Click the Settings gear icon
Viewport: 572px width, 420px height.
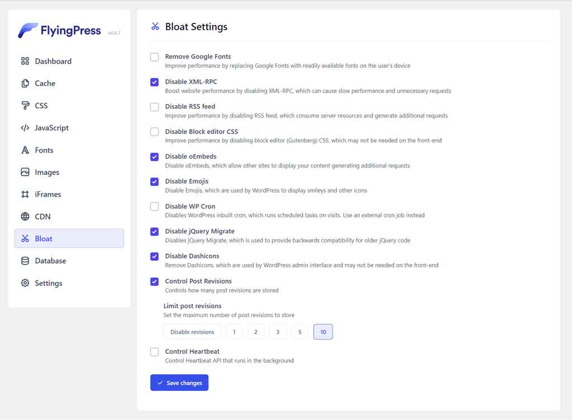(x=25, y=283)
